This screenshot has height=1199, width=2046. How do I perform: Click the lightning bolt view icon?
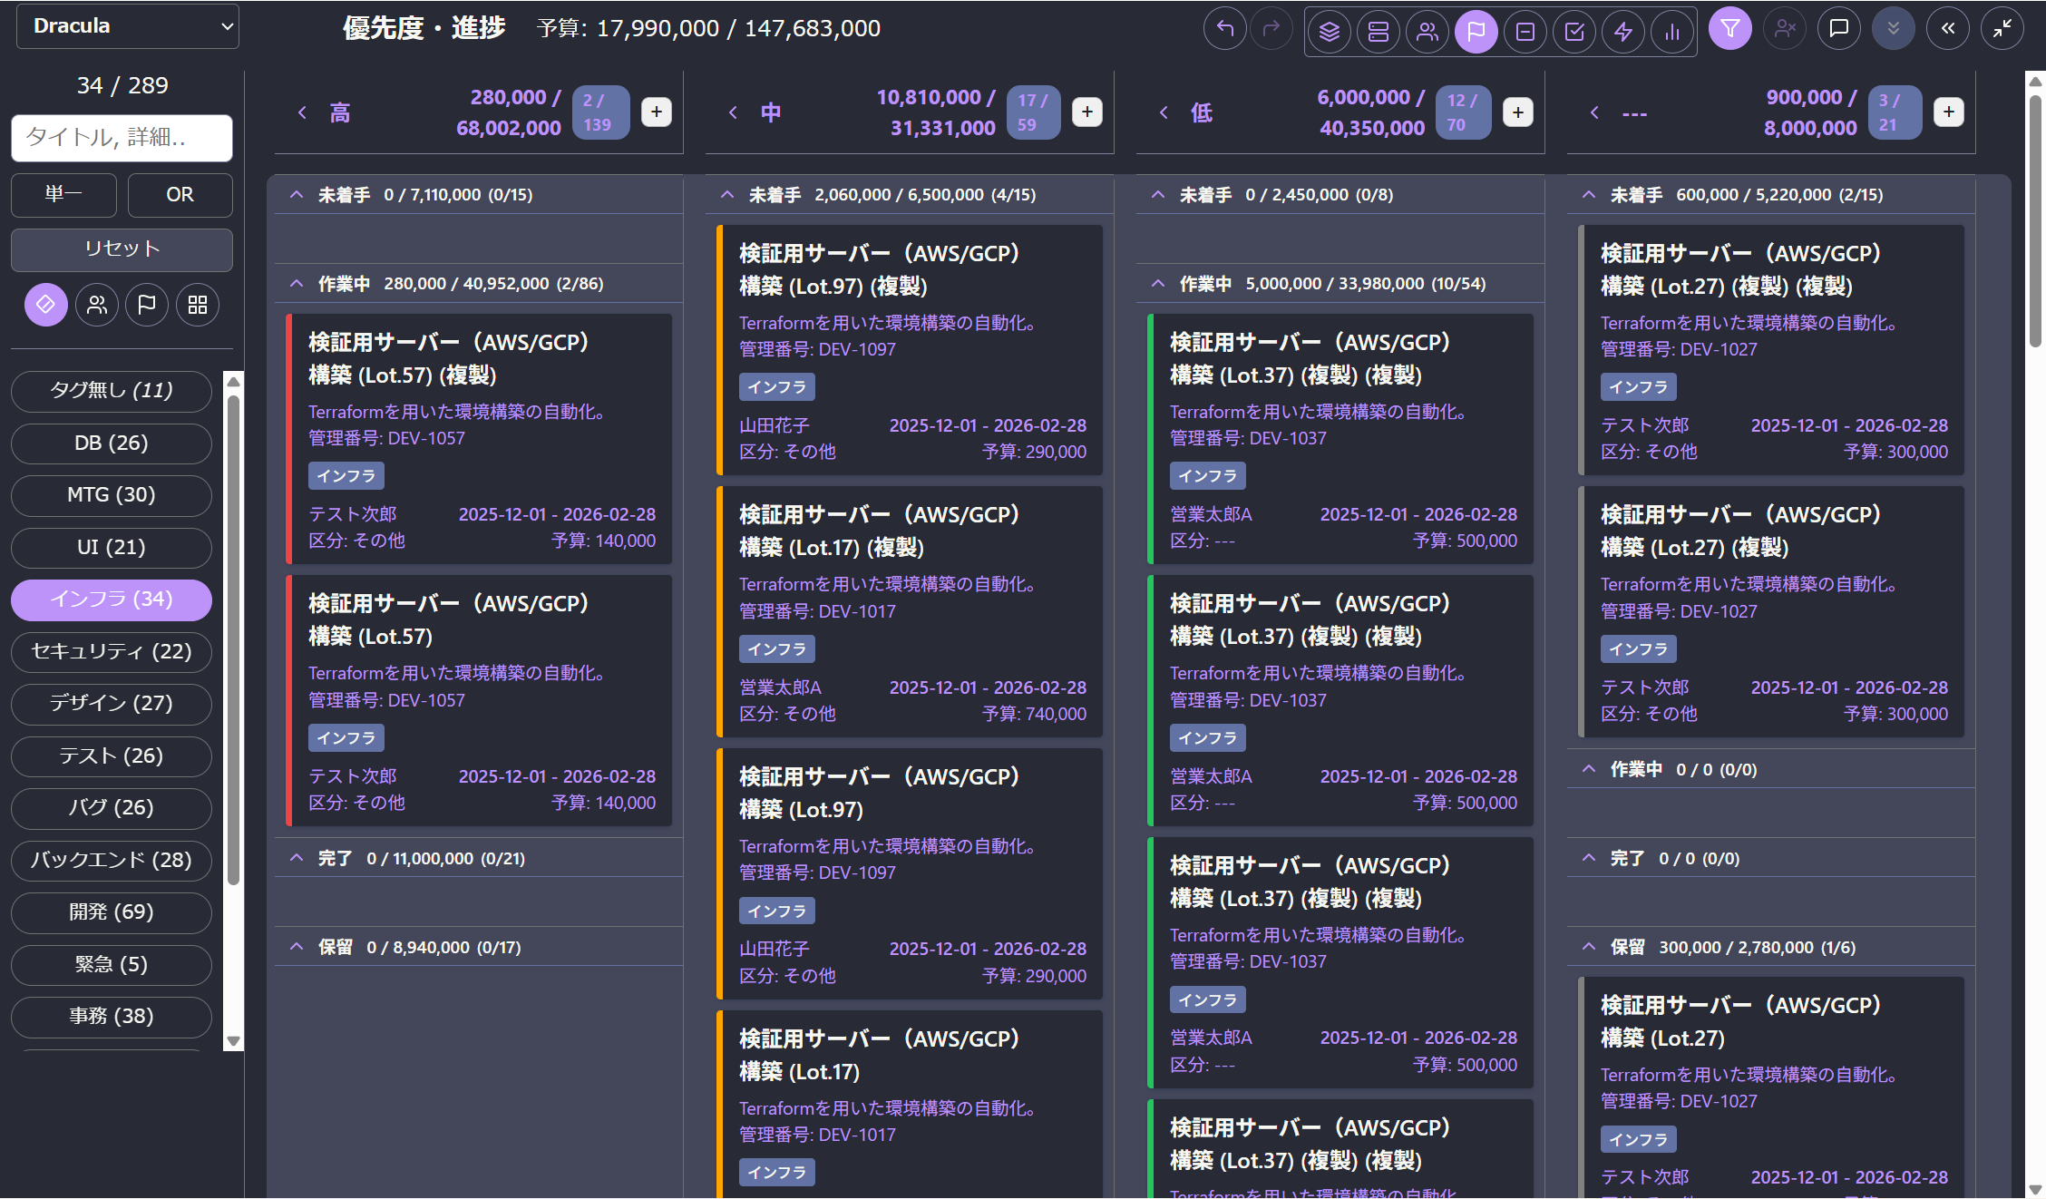[x=1622, y=32]
